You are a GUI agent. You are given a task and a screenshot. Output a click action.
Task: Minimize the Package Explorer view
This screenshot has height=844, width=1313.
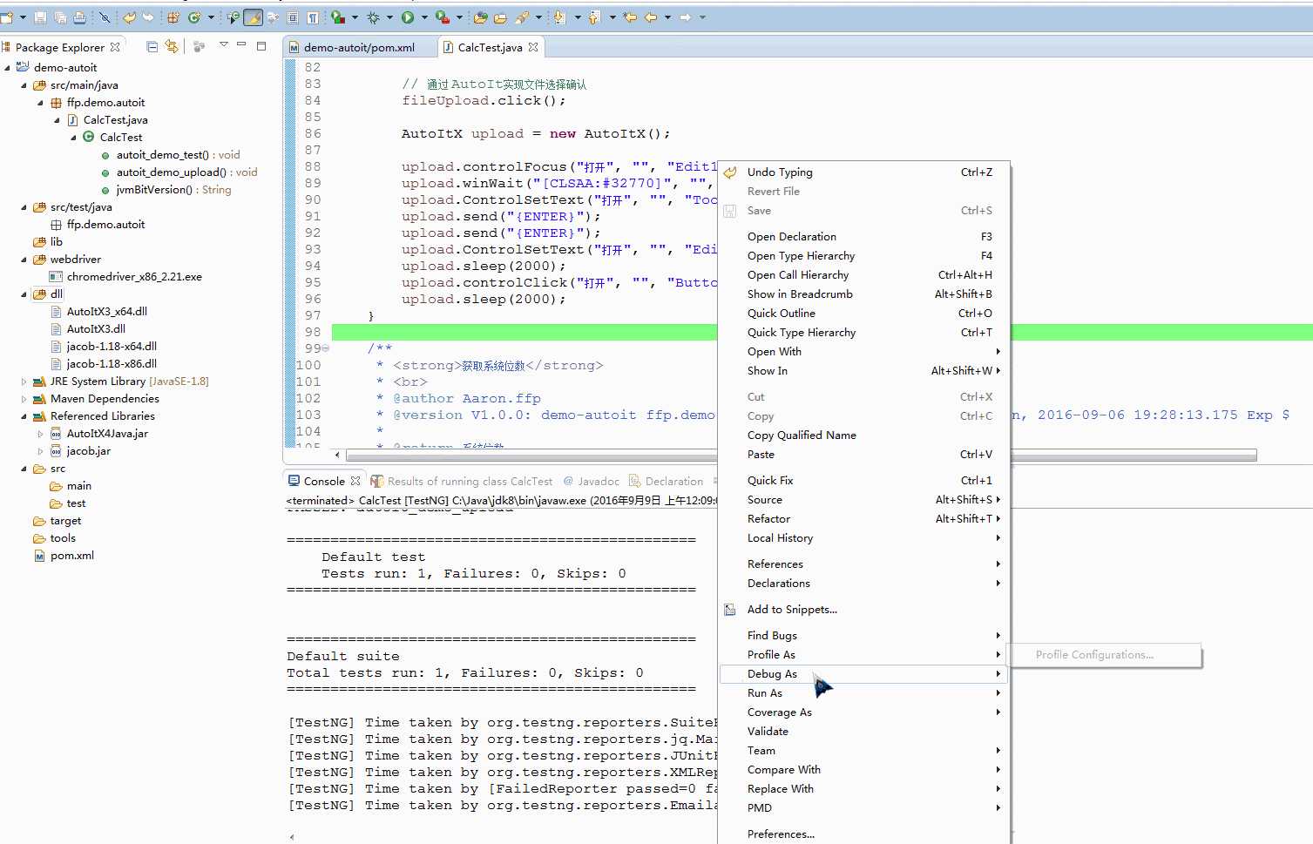242,44
